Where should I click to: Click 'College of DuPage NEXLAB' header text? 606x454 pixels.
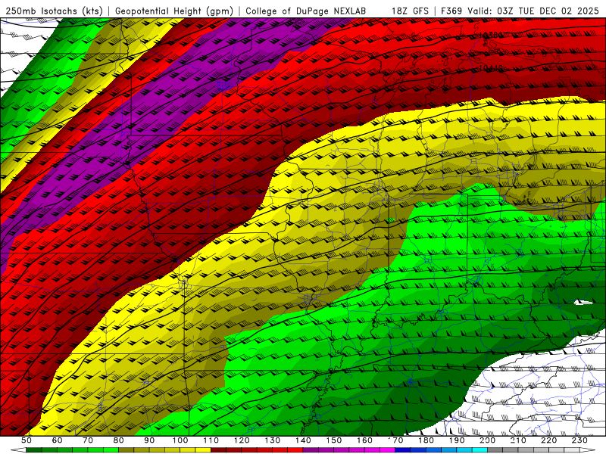(x=306, y=11)
